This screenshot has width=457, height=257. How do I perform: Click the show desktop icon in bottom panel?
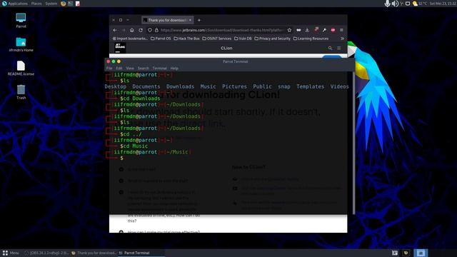[x=395, y=253]
